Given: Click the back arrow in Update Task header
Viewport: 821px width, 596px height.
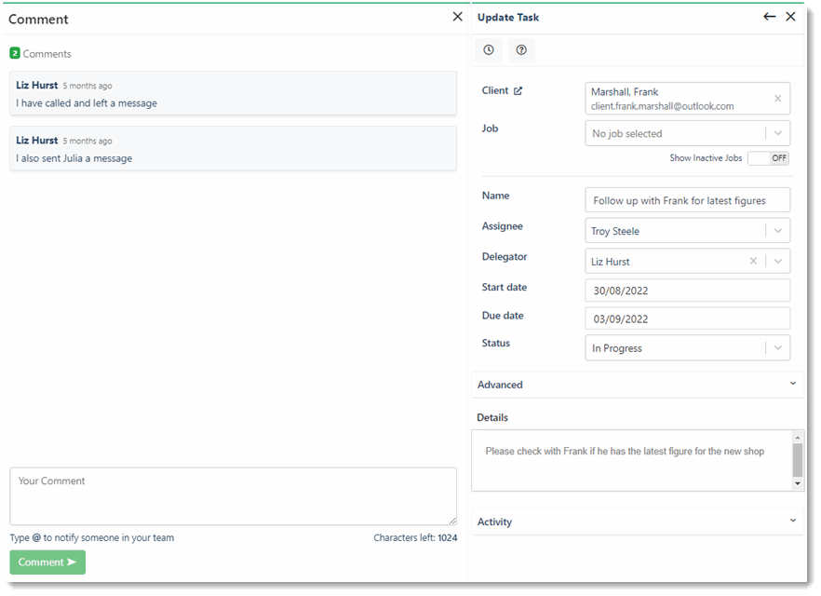Looking at the screenshot, I should pyautogui.click(x=769, y=16).
